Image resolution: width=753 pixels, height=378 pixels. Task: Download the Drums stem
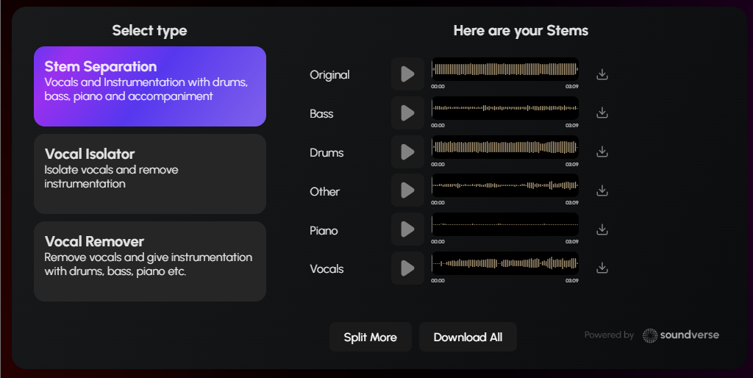(x=602, y=151)
